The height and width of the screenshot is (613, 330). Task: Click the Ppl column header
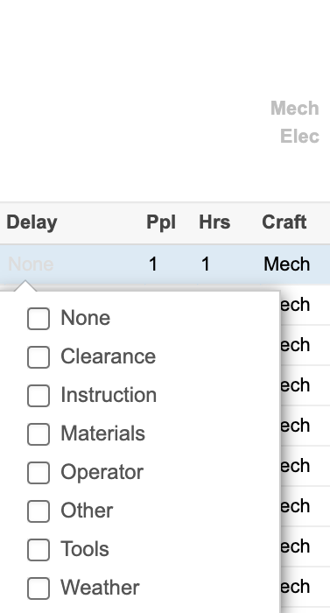(x=161, y=222)
